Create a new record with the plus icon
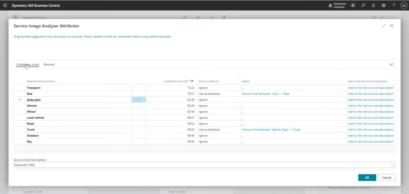 point(211,17)
